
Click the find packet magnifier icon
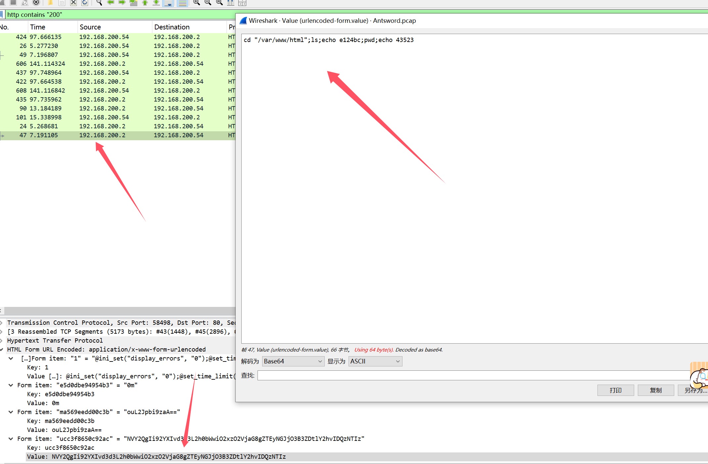coord(99,3)
